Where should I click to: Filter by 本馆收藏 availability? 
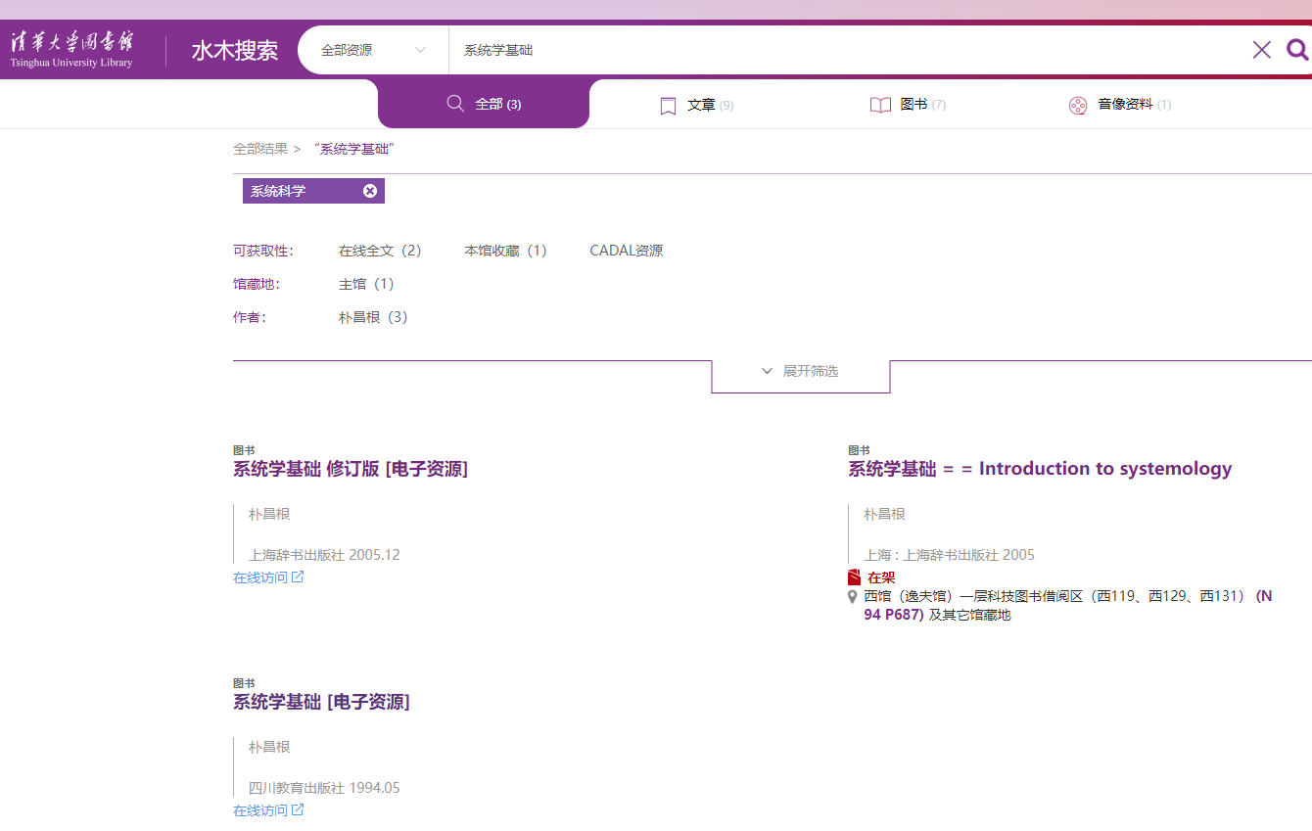[505, 251]
